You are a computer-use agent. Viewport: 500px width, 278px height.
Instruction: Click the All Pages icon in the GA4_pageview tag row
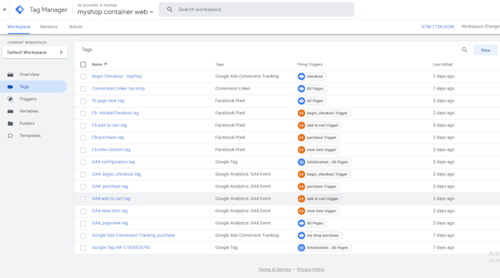coord(301,223)
